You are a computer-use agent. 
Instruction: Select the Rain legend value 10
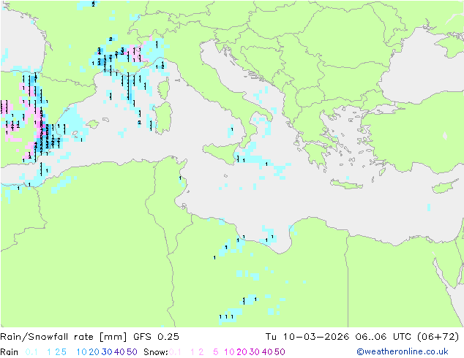coord(81,352)
